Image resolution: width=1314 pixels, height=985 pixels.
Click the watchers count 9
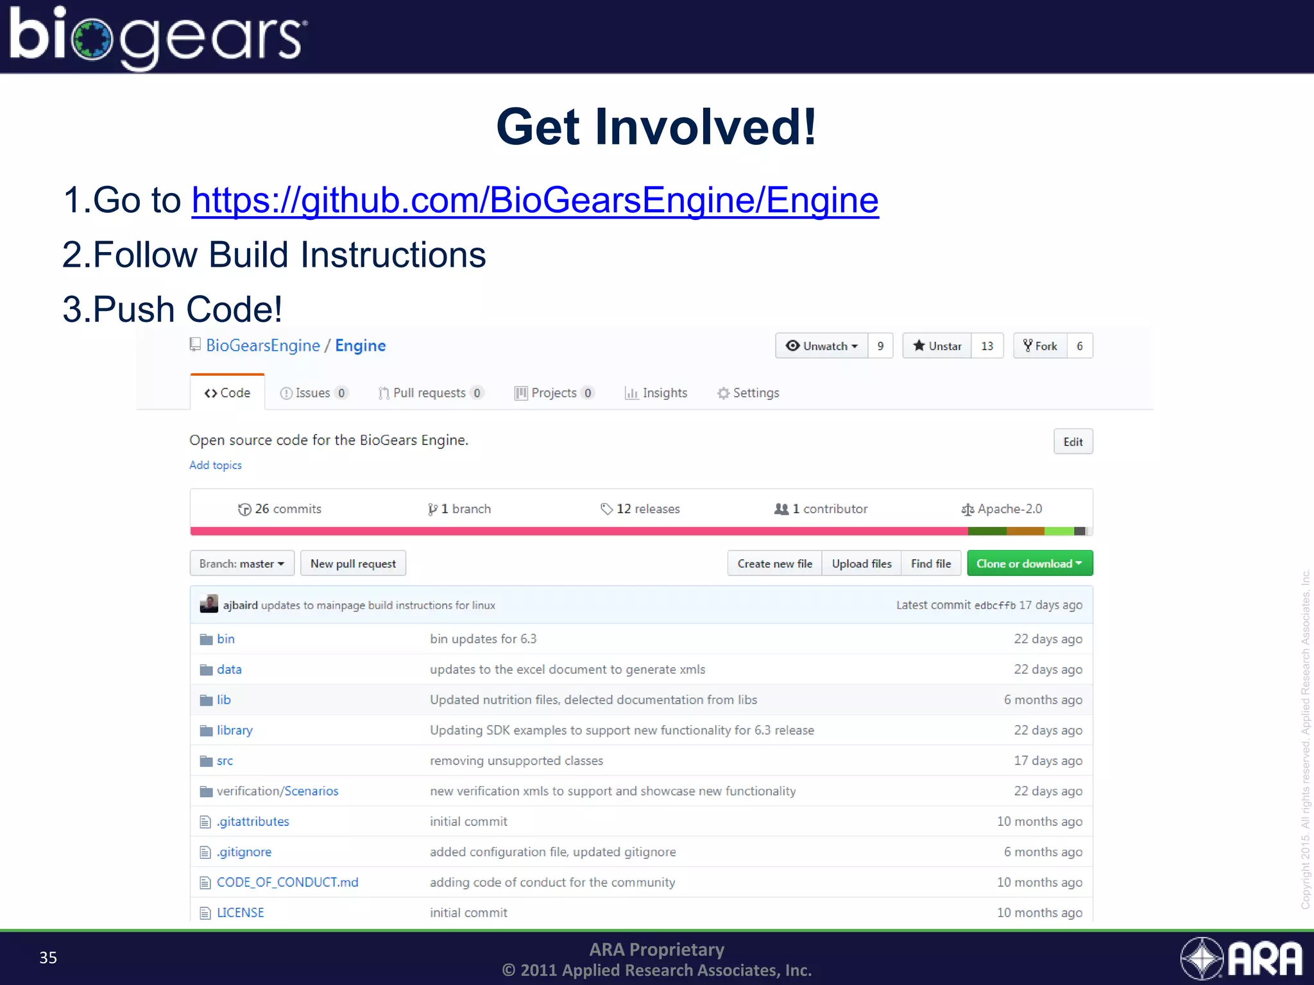point(880,346)
